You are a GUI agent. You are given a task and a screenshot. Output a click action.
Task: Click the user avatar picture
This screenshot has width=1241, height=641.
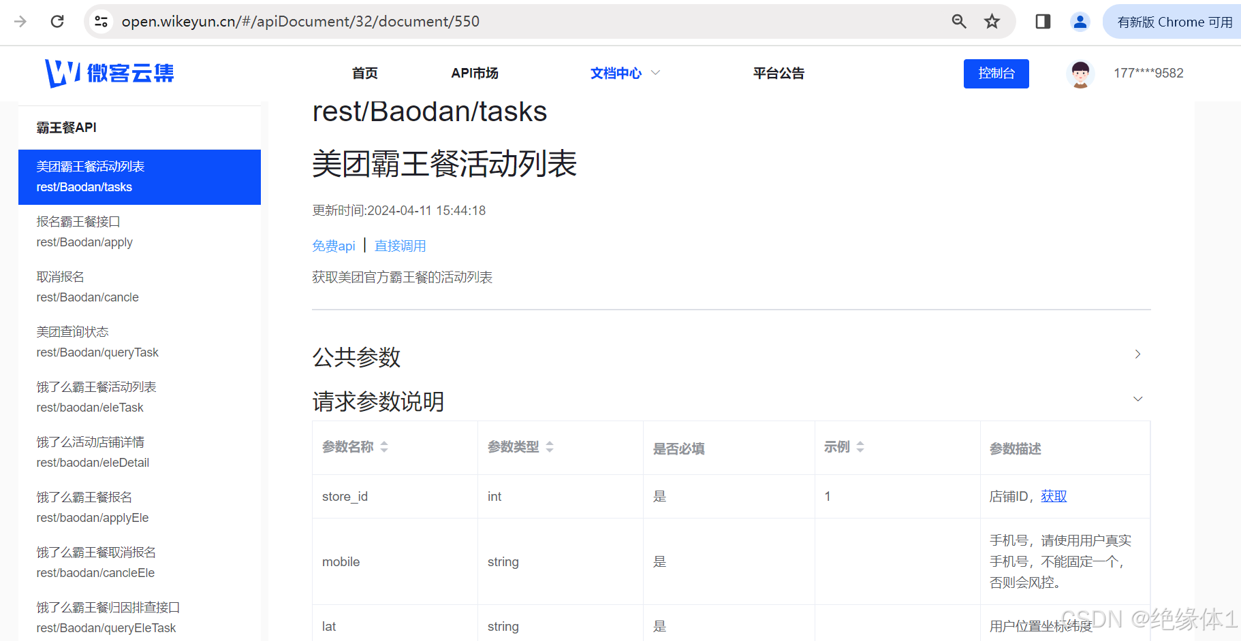pos(1080,73)
